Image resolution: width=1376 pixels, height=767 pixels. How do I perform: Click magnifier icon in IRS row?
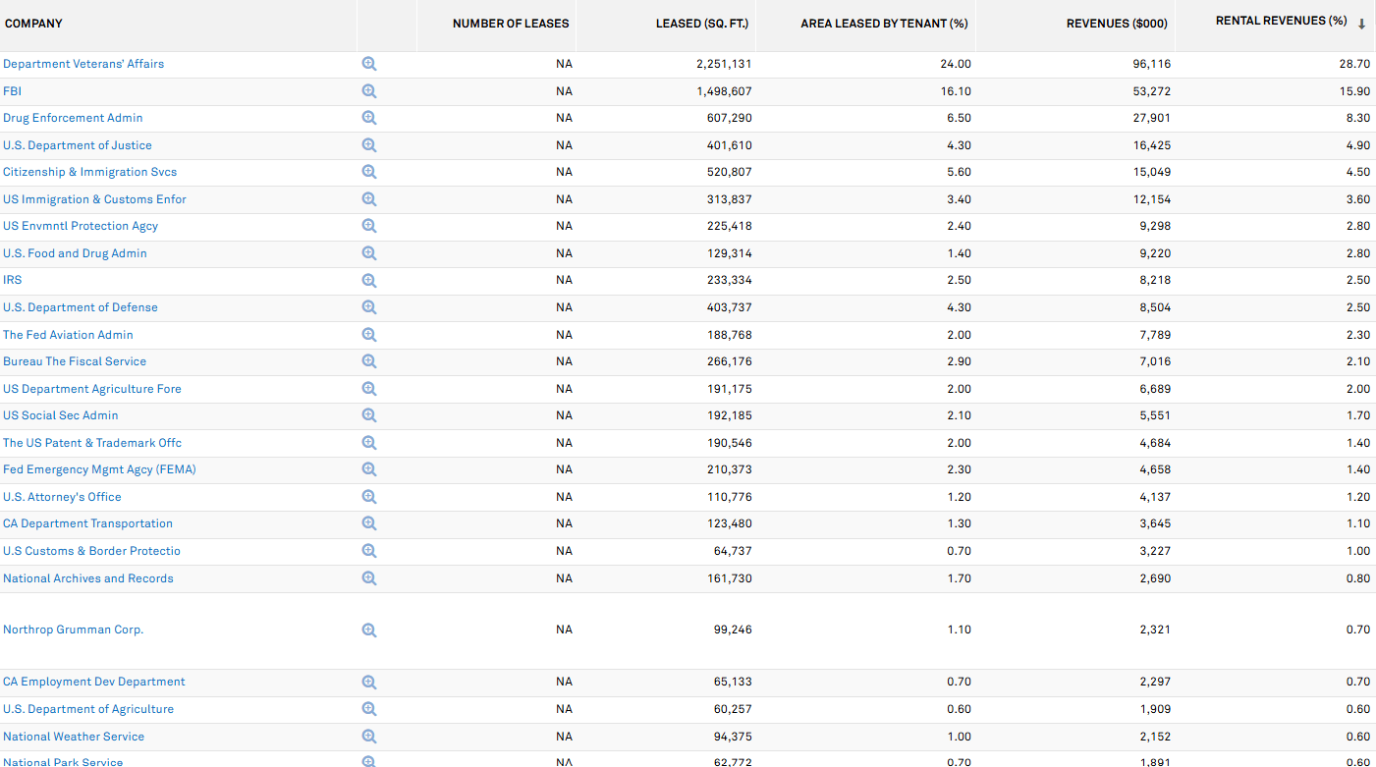coord(368,280)
